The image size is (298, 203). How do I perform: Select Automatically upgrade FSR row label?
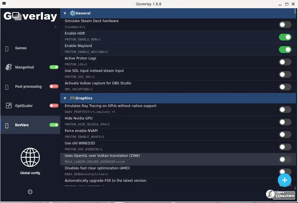(x=105, y=180)
